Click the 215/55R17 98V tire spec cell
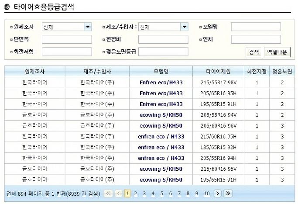Screen dimensions: 298x204 (x=219, y=83)
